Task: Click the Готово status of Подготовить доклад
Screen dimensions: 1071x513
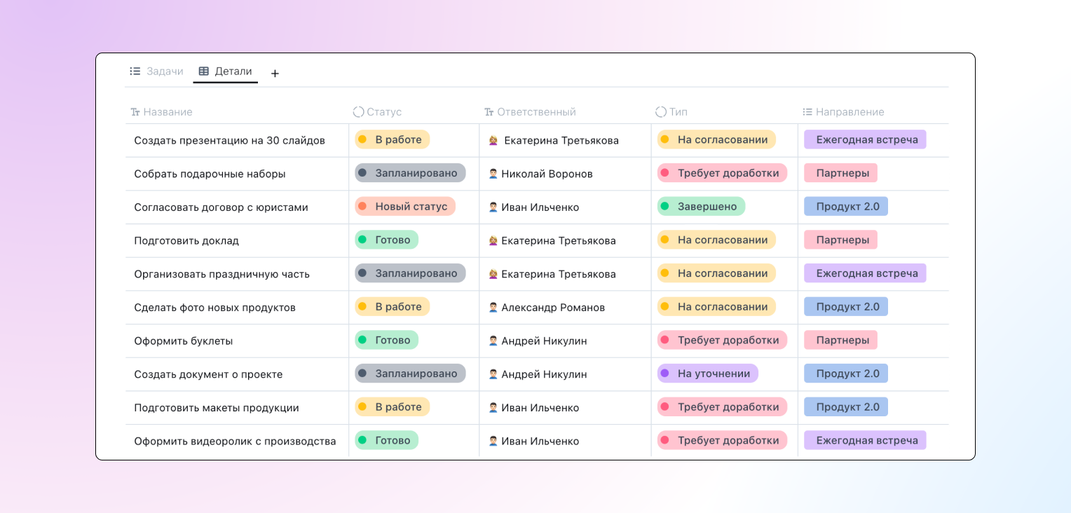Action: pos(386,240)
